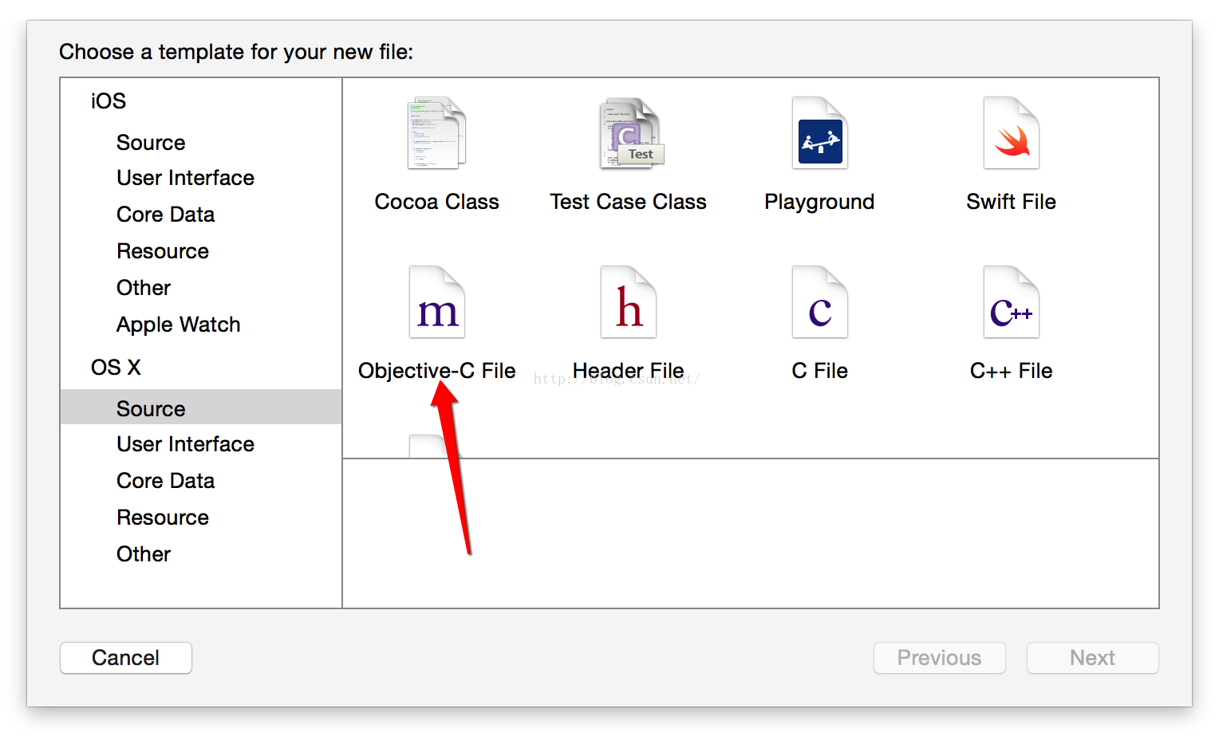
Task: Select the Header File 'h' icon
Action: [629, 302]
